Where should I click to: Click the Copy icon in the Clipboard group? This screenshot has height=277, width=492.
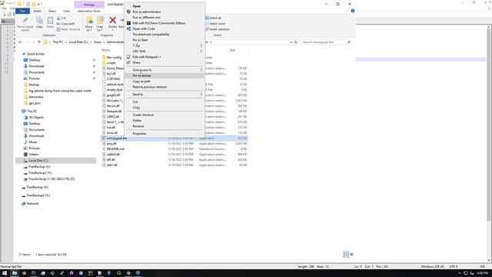pos(39,23)
